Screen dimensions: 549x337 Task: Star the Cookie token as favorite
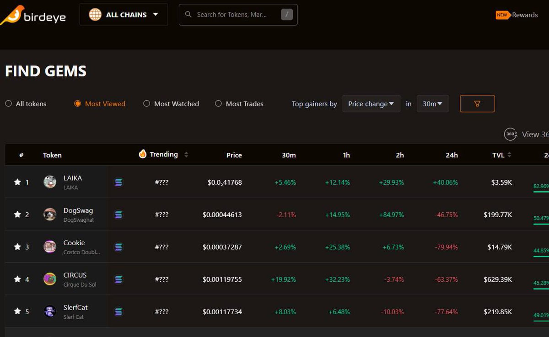(17, 247)
